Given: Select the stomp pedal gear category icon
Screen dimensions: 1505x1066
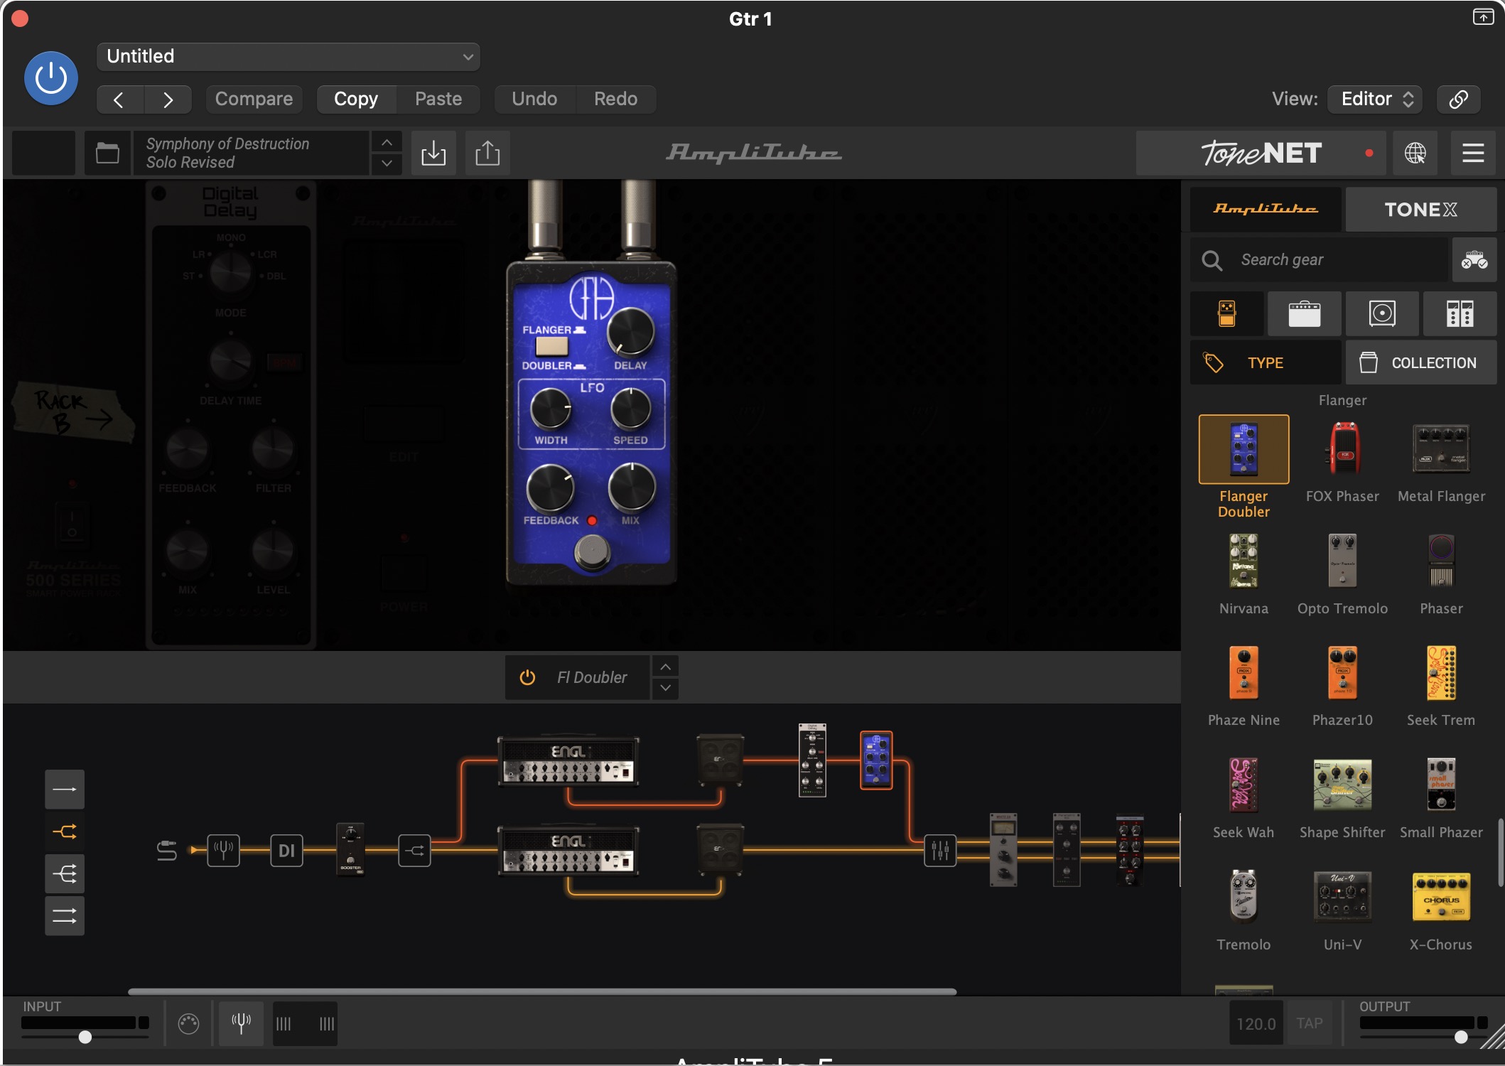Looking at the screenshot, I should 1226,313.
